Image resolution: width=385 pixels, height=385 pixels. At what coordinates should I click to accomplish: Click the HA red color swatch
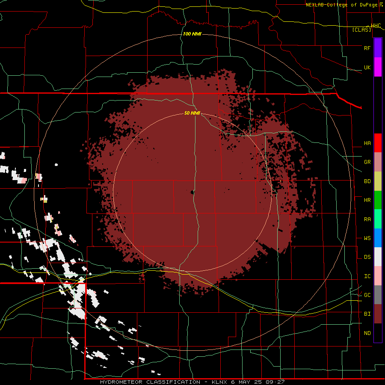pyautogui.click(x=378, y=143)
